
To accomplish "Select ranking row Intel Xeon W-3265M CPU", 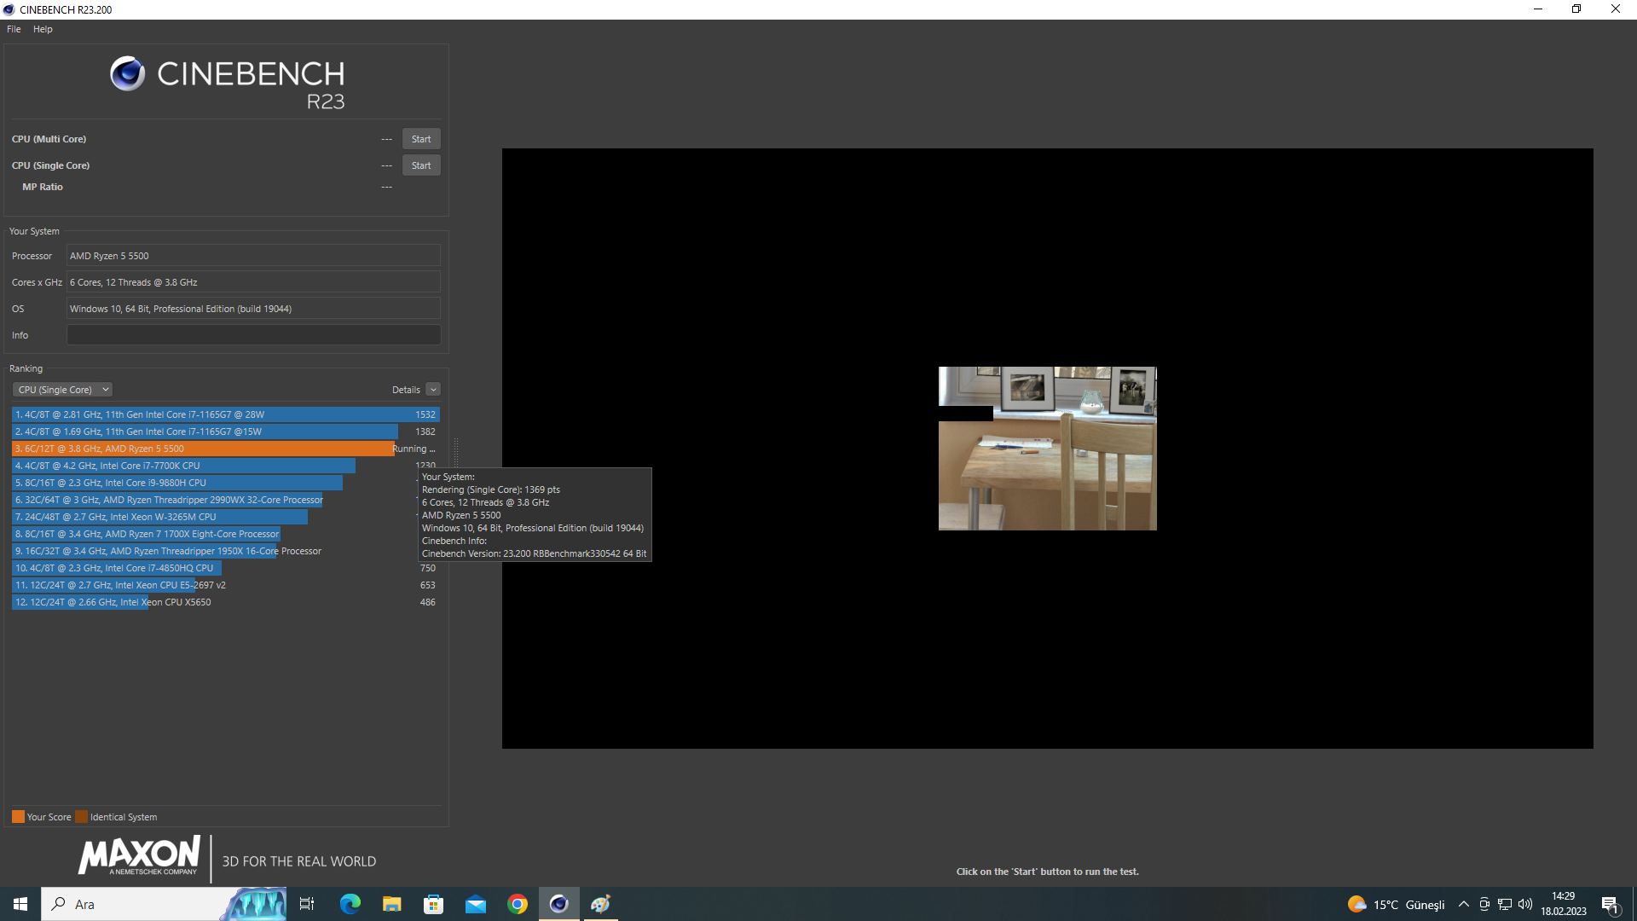I will coord(226,517).
